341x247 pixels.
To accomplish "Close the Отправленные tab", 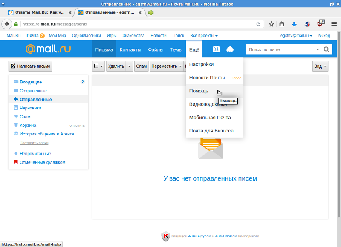I will (x=140, y=13).
